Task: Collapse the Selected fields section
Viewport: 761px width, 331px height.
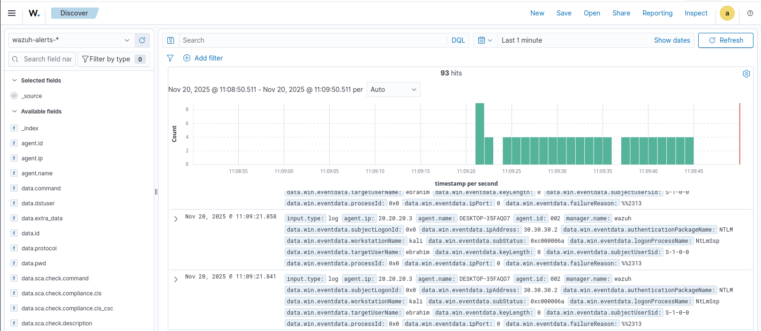Action: (x=15, y=81)
